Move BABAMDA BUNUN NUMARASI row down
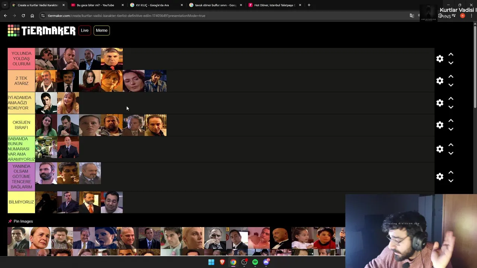 (451, 153)
